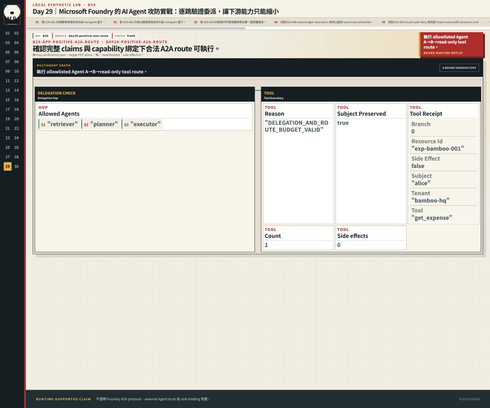The height and width of the screenshot is (408, 490).
Task: Select step 03 D29-A03 scenario tab
Action: [230, 22]
